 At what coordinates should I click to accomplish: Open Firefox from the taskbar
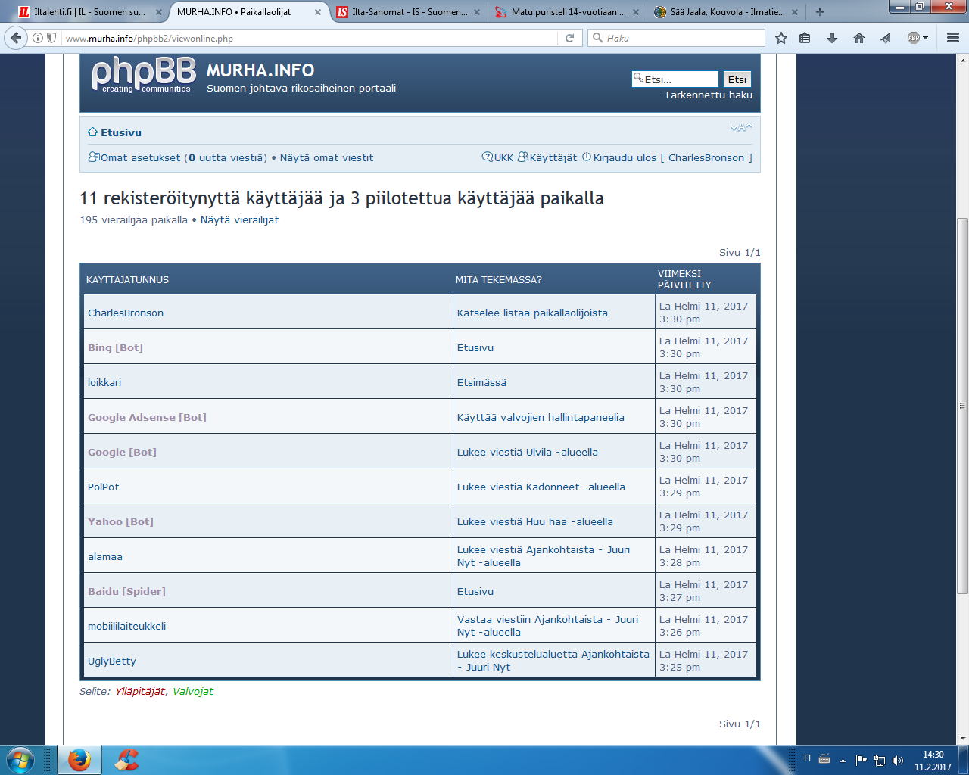pyautogui.click(x=79, y=760)
